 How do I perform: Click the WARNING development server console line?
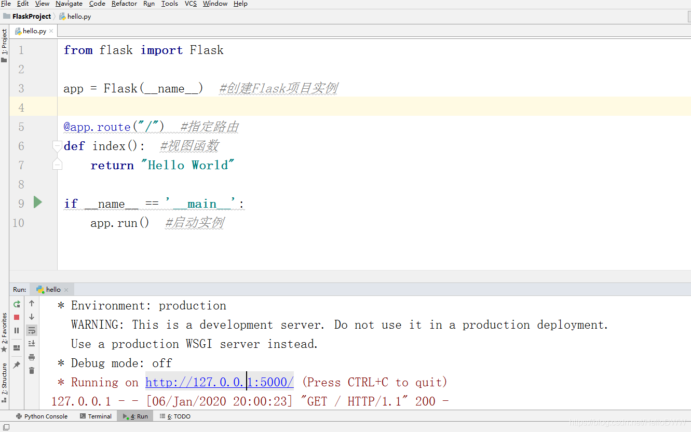(x=340, y=325)
